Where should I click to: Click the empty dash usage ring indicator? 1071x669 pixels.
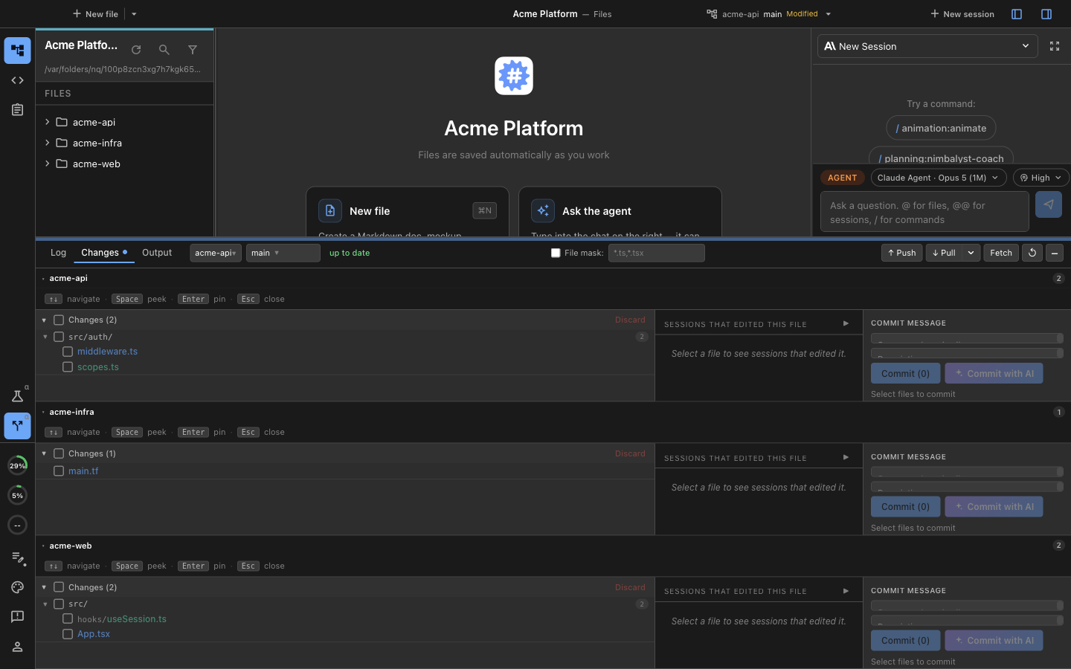pyautogui.click(x=17, y=525)
